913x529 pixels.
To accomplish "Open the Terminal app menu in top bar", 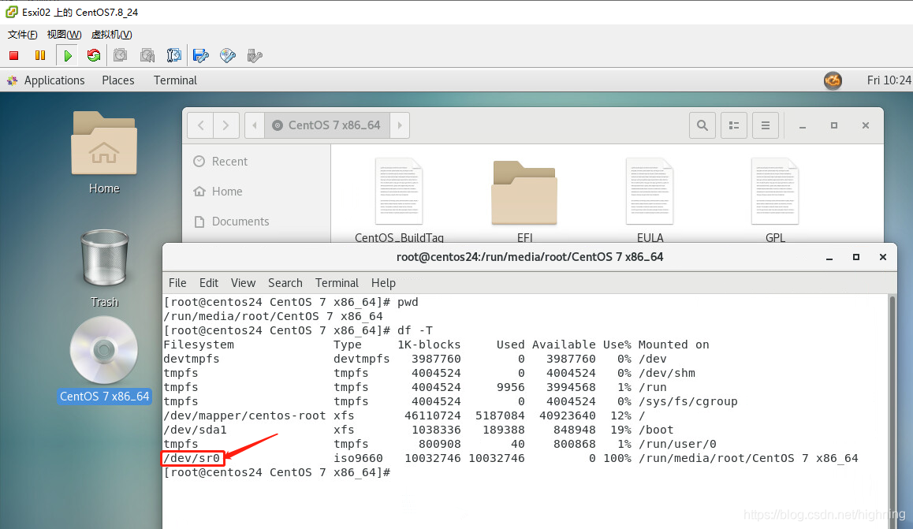I will point(175,80).
